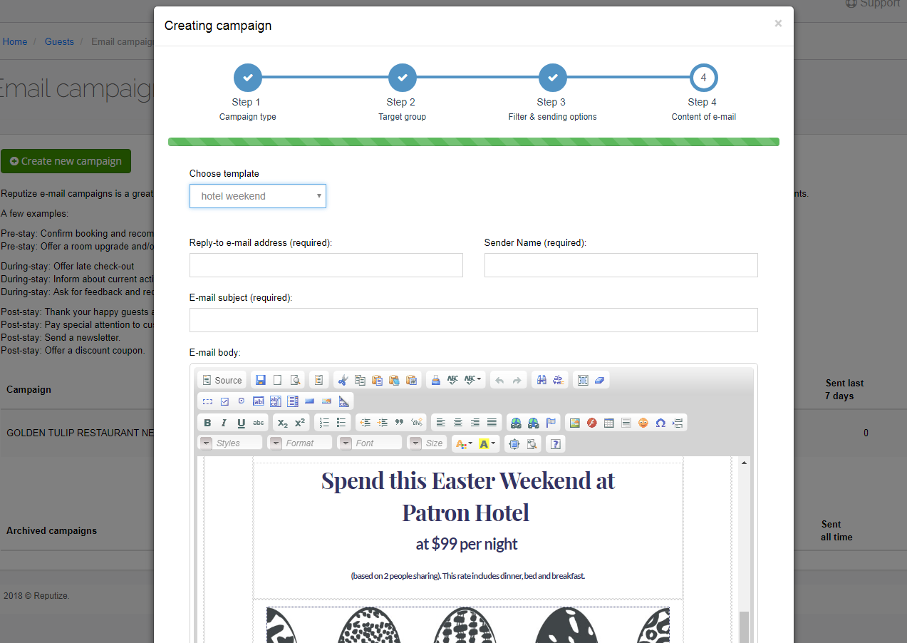Click the Spell Check ABC icon
This screenshot has width=907, height=643.
pyautogui.click(x=452, y=380)
